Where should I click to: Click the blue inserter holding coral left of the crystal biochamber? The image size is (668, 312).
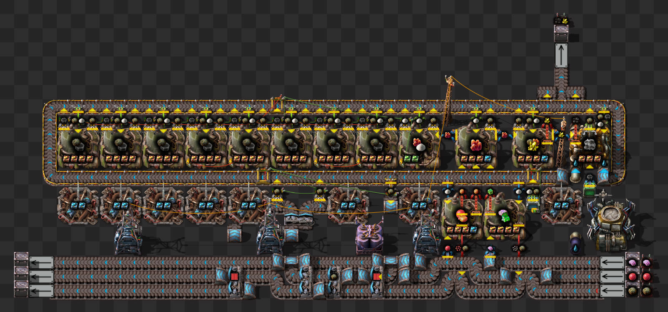click(x=448, y=135)
